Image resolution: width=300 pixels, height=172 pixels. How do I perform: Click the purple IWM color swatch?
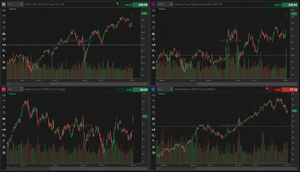click(x=153, y=4)
